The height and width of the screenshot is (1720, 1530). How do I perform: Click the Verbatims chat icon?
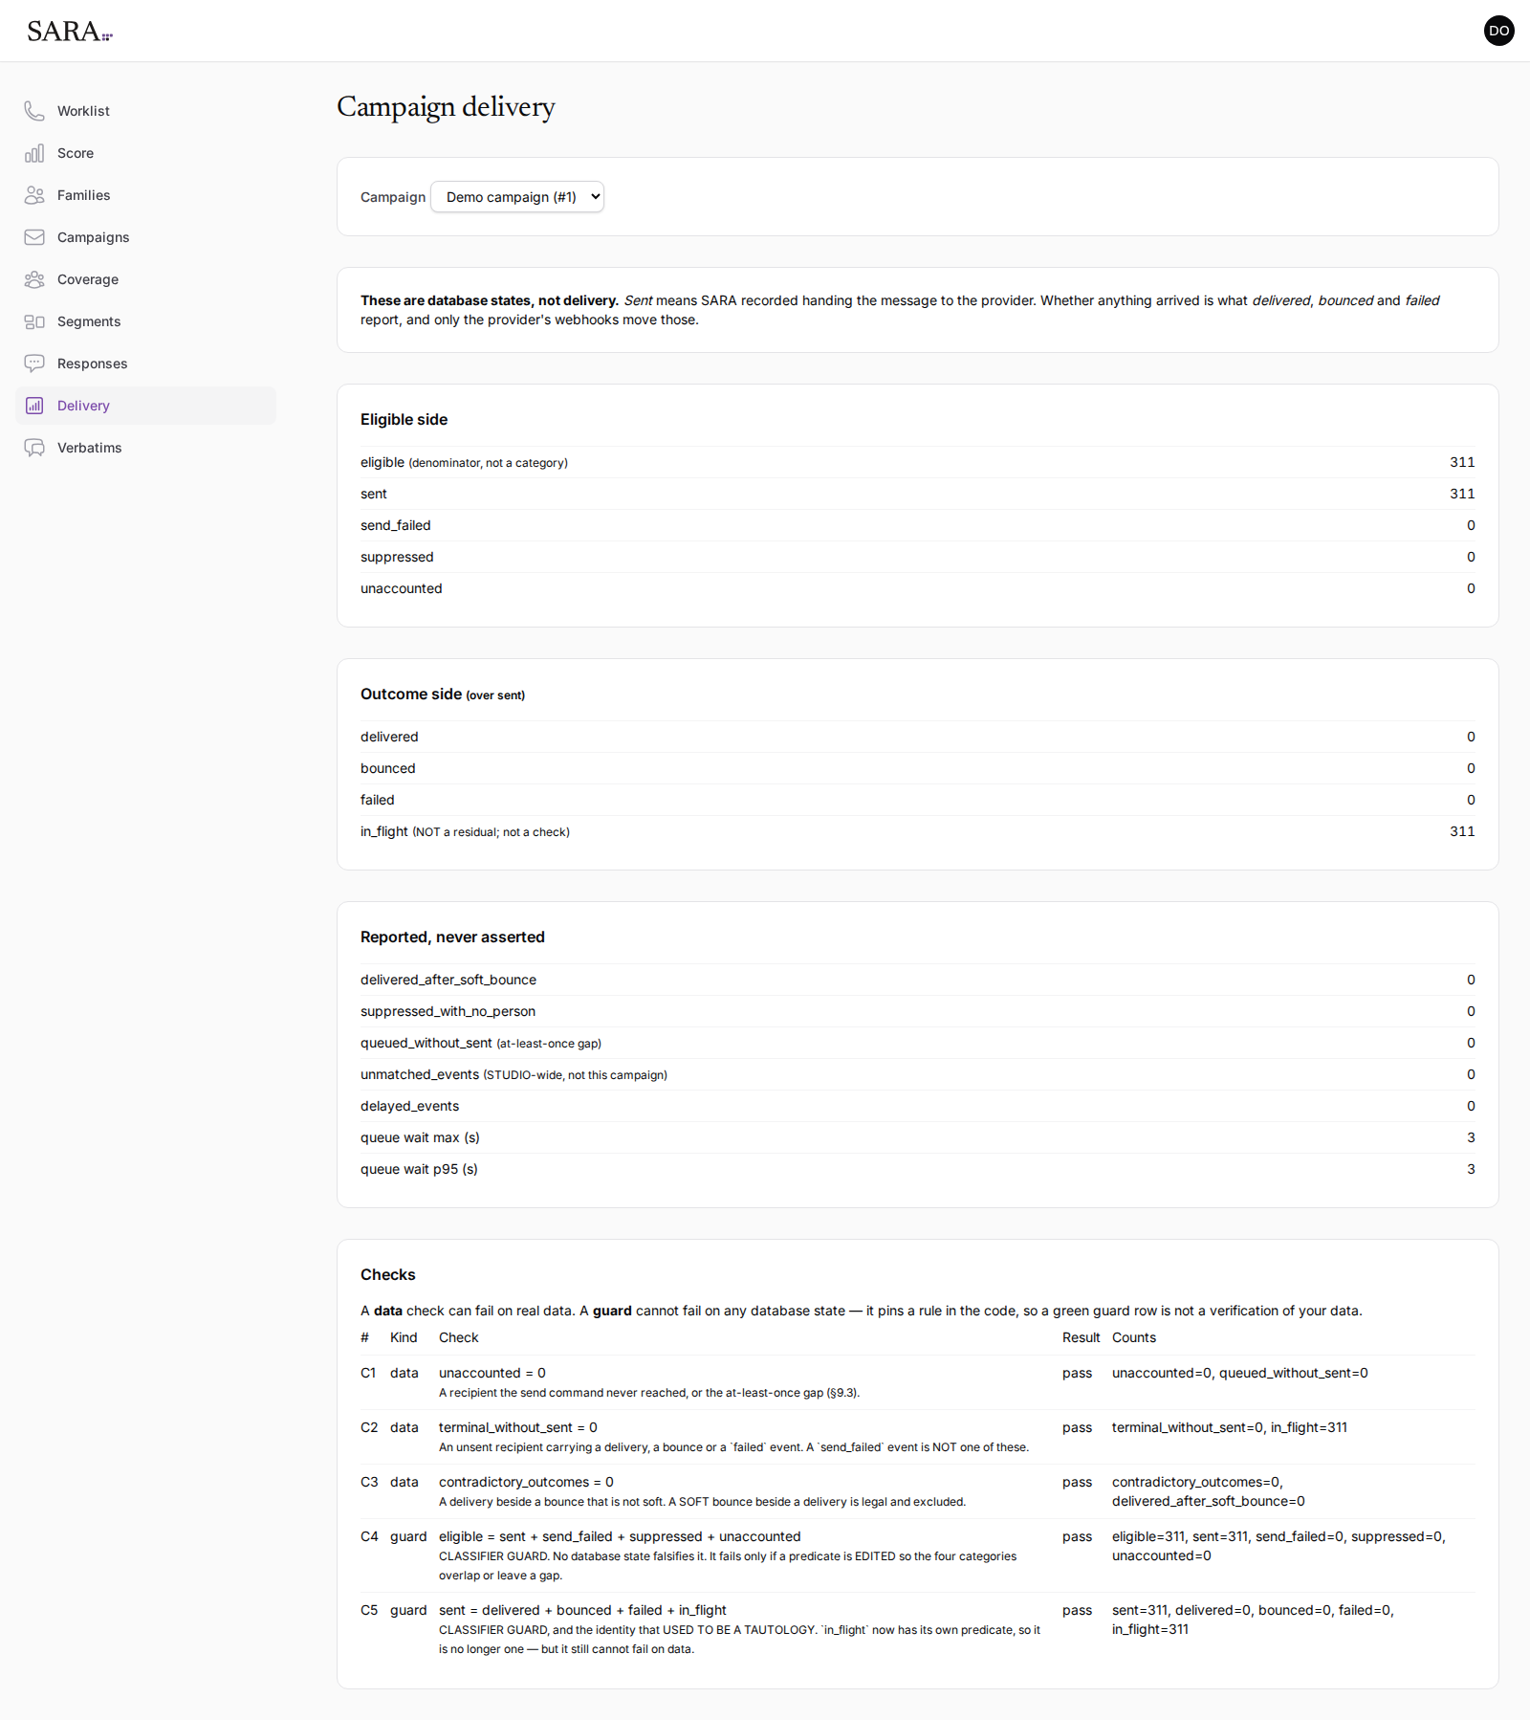(34, 448)
